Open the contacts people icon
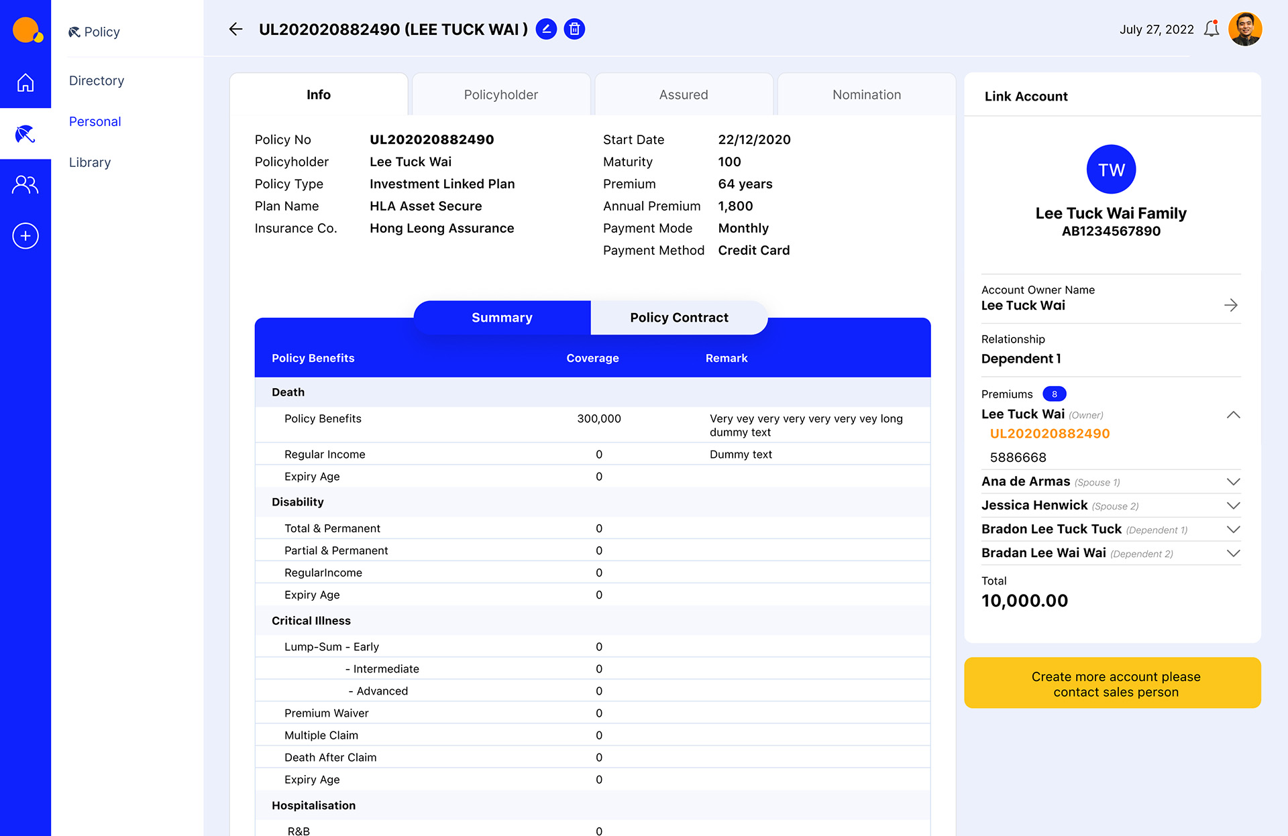This screenshot has width=1288, height=836. (x=25, y=184)
